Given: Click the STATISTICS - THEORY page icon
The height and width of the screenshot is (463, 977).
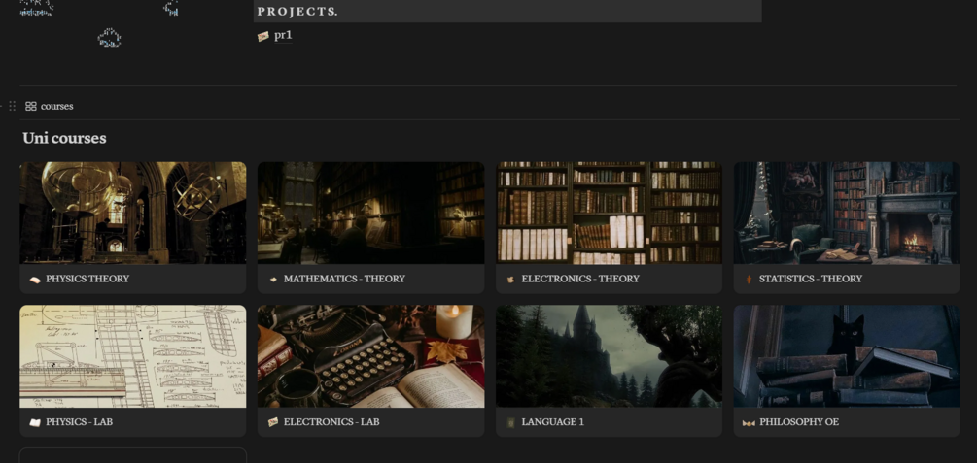Looking at the screenshot, I should [x=749, y=280].
